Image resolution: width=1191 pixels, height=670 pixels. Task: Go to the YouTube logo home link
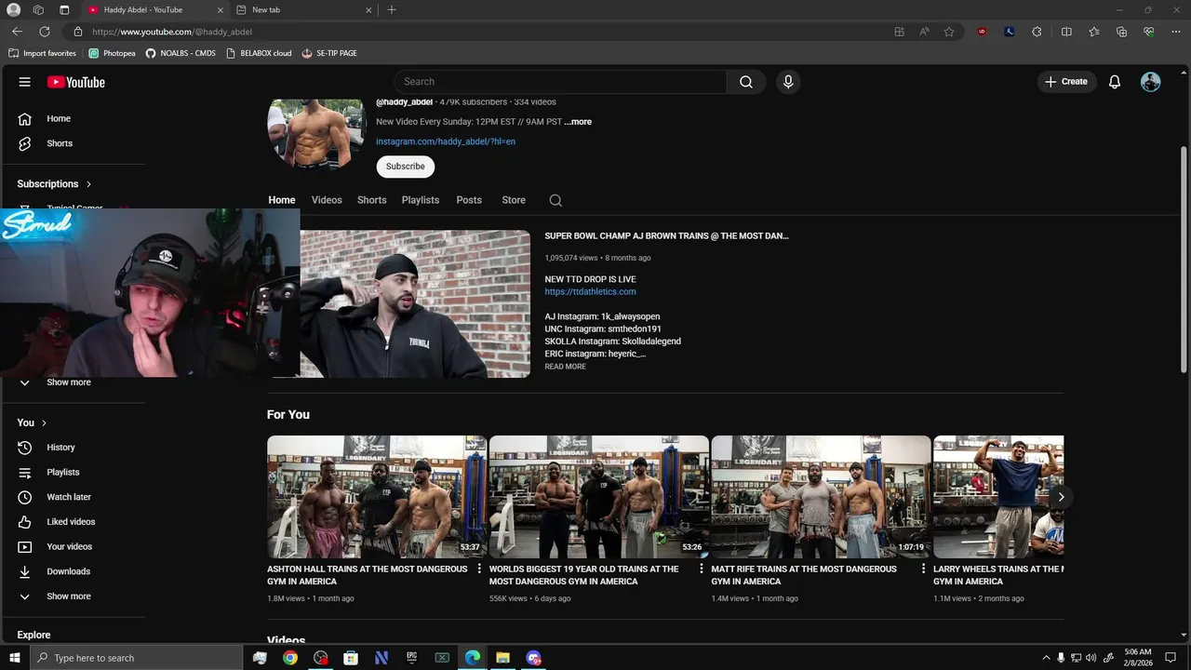(76, 82)
